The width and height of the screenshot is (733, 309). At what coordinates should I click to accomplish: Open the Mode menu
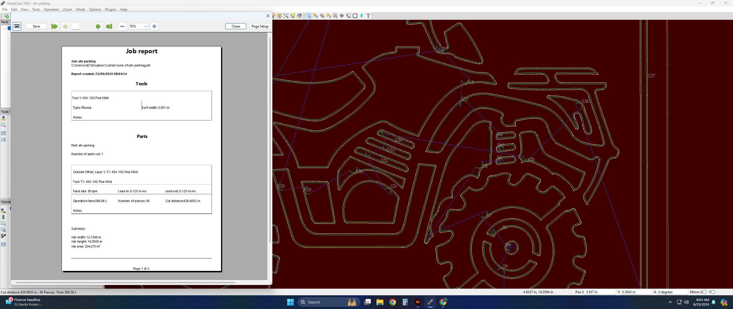(80, 9)
